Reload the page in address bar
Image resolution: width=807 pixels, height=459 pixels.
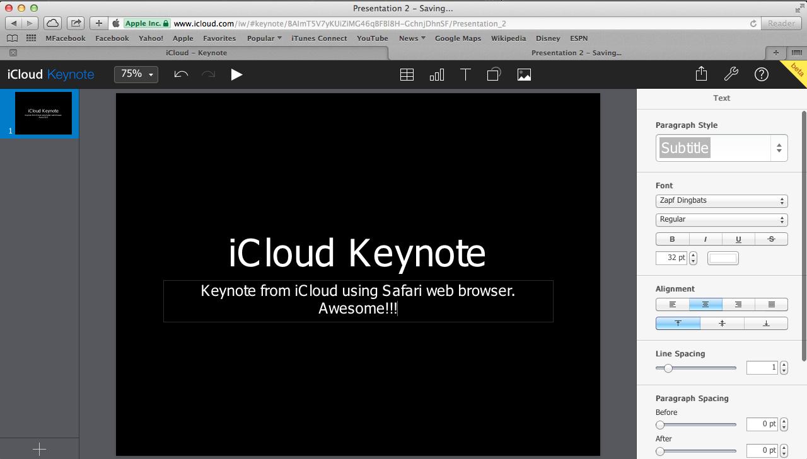(x=753, y=23)
